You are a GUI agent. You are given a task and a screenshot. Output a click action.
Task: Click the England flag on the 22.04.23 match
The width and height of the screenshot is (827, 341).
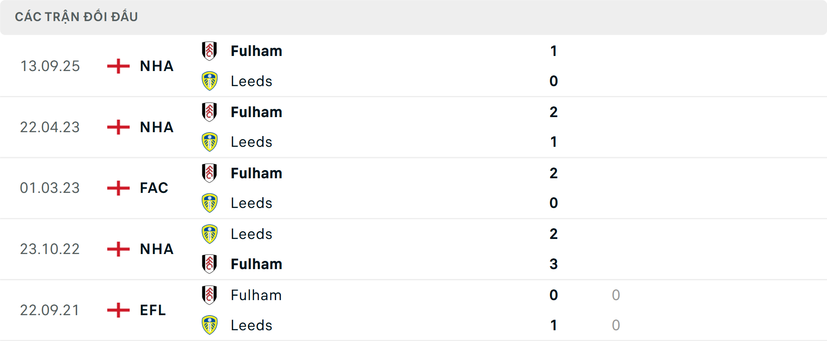click(x=117, y=127)
